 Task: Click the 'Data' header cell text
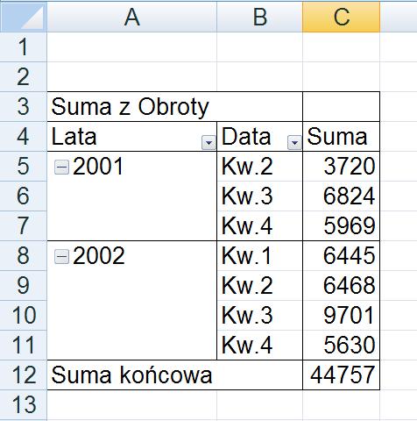246,137
